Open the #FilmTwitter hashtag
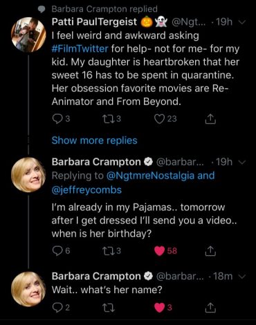256x325 pixels. [x=80, y=49]
